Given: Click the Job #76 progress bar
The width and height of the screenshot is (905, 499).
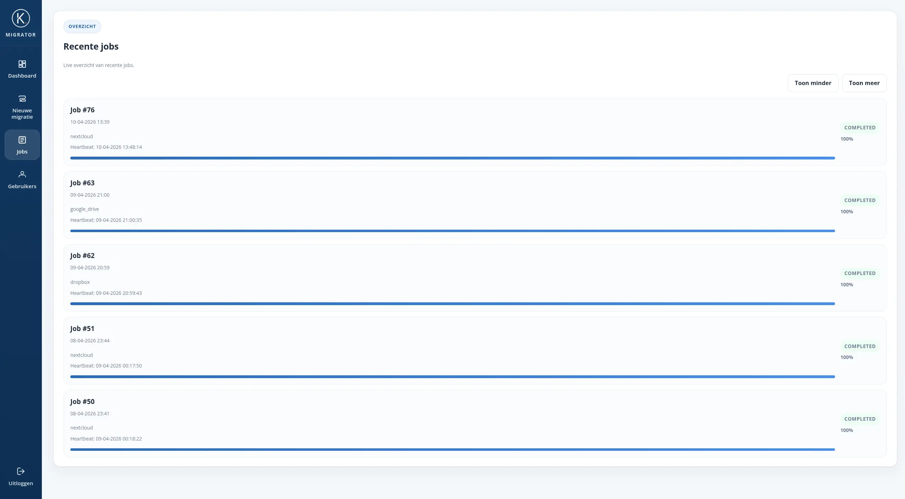Looking at the screenshot, I should click(452, 158).
